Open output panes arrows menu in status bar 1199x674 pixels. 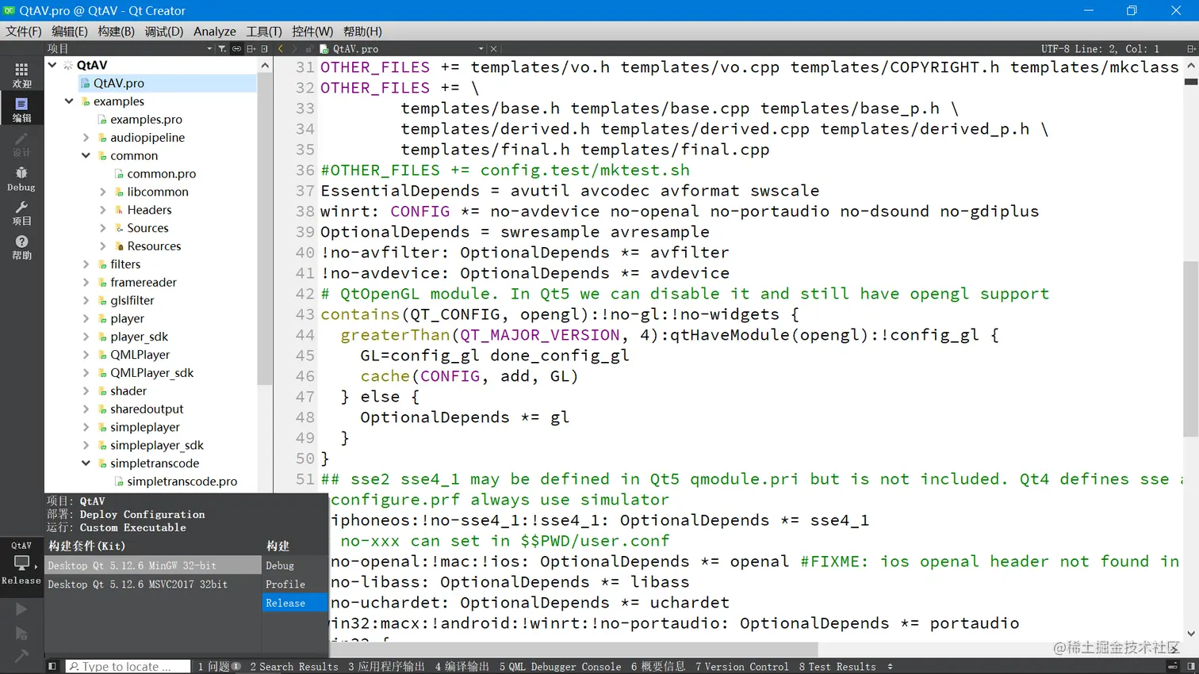[890, 667]
